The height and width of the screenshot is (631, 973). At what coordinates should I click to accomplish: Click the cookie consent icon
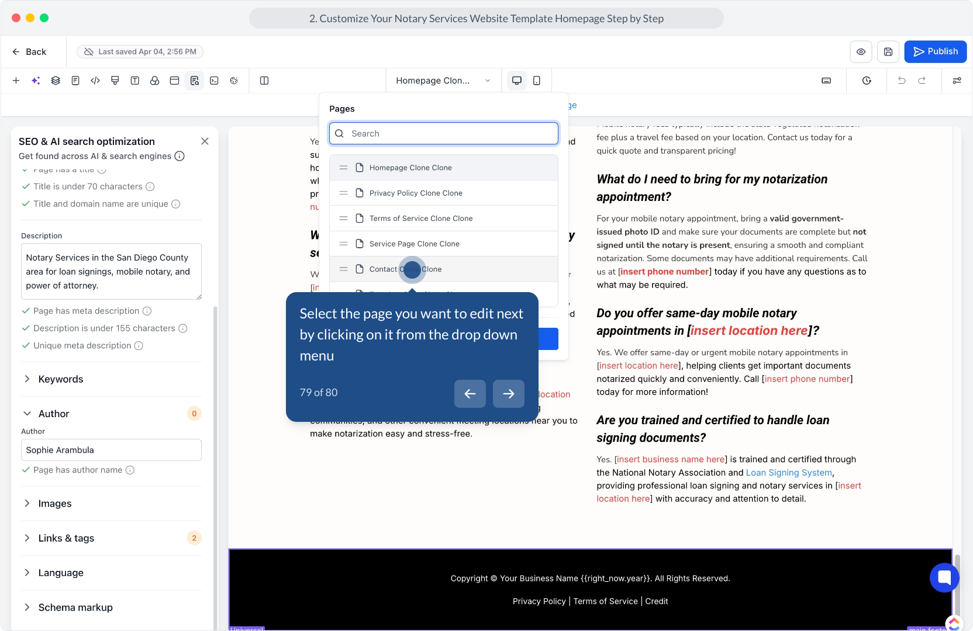pos(234,81)
